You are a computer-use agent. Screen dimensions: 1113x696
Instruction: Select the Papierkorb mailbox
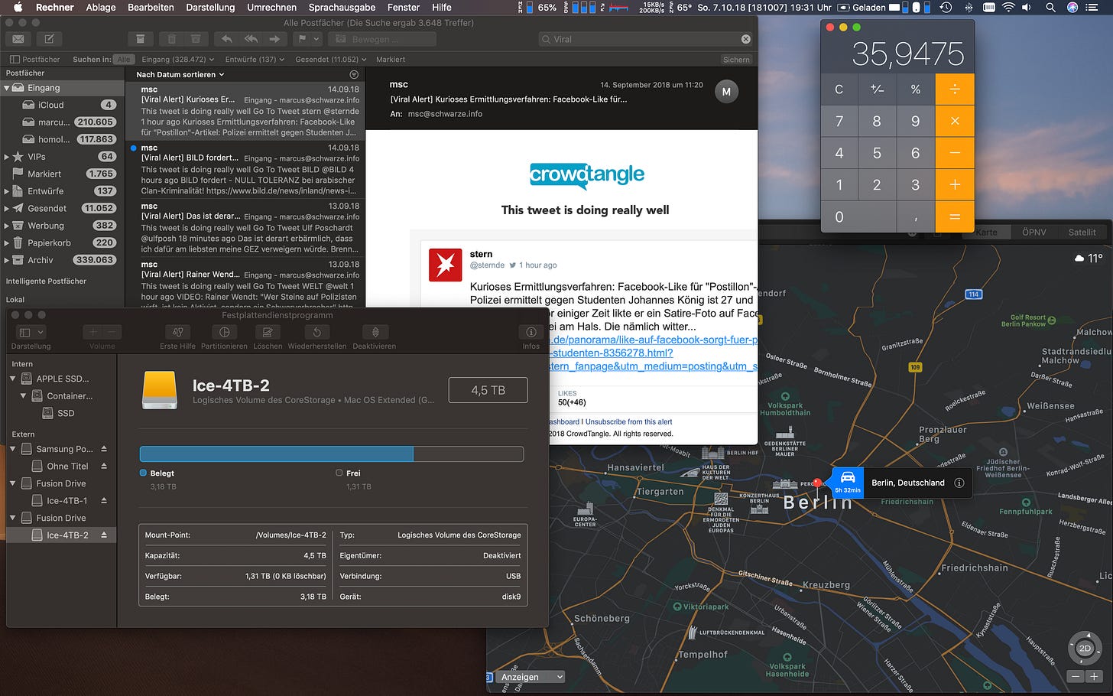pyautogui.click(x=61, y=242)
